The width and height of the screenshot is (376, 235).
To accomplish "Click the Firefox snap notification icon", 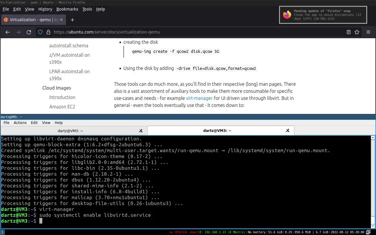I will pos(287,15).
